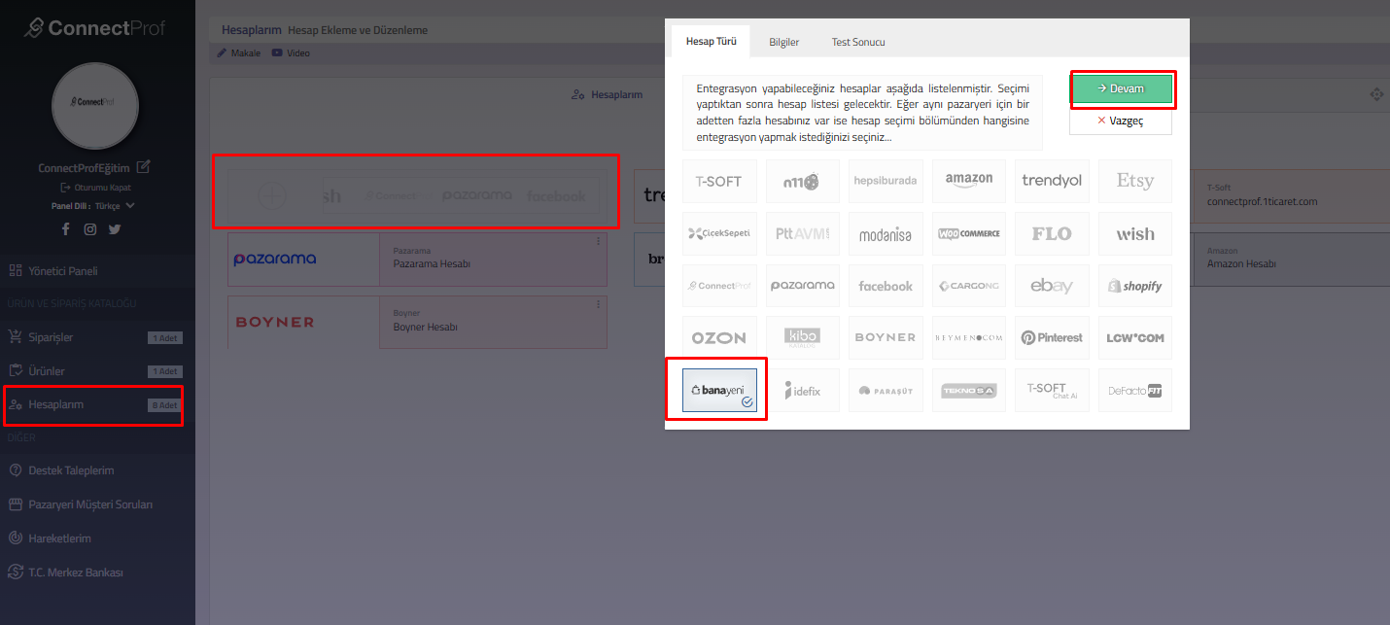Click the ConnectProf profile avatar
The image size is (1390, 625).
click(x=95, y=106)
